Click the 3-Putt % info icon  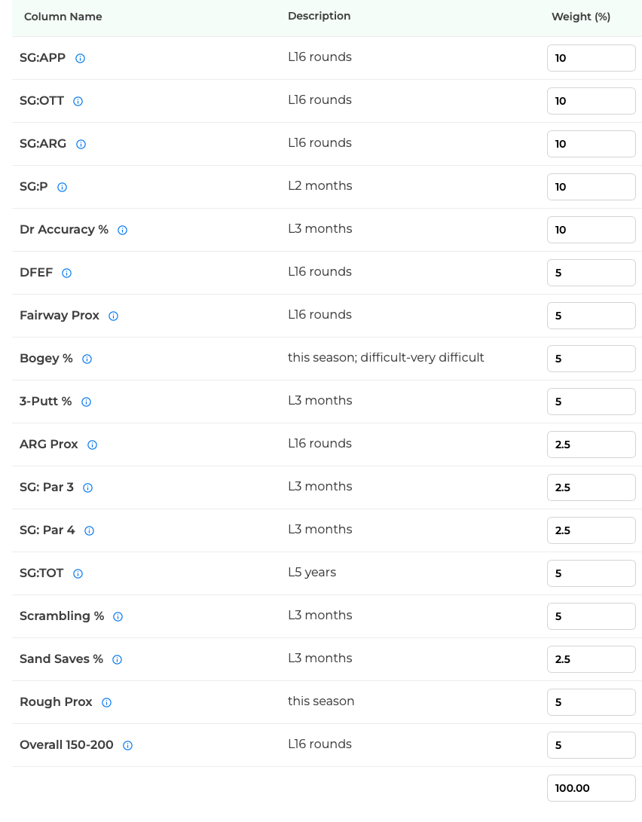pyautogui.click(x=86, y=402)
